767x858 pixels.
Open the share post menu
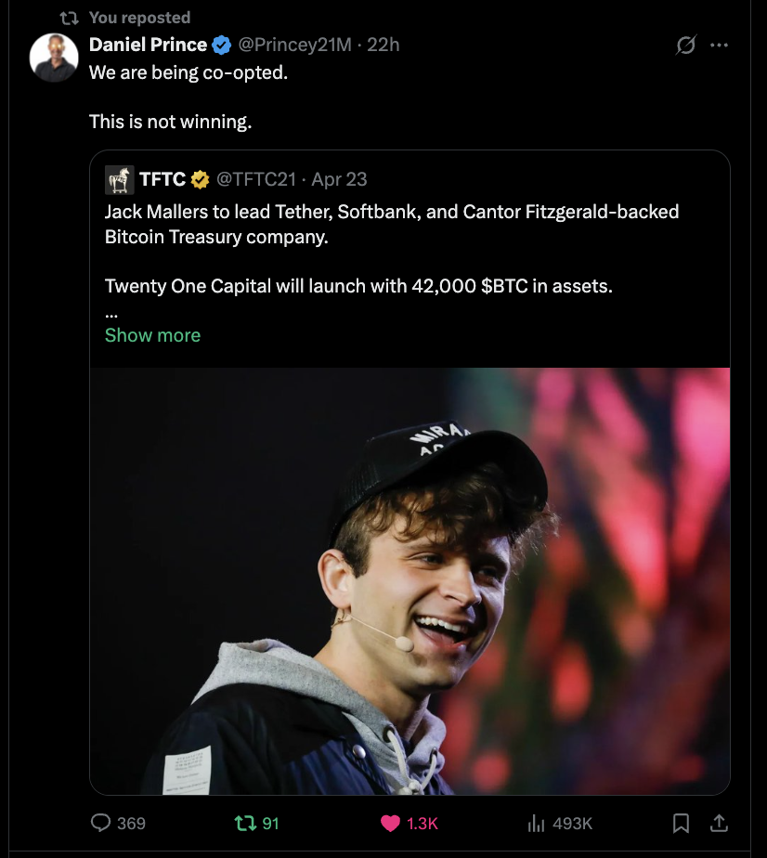(718, 823)
